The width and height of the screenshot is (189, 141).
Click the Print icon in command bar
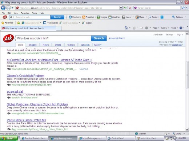point(146,28)
